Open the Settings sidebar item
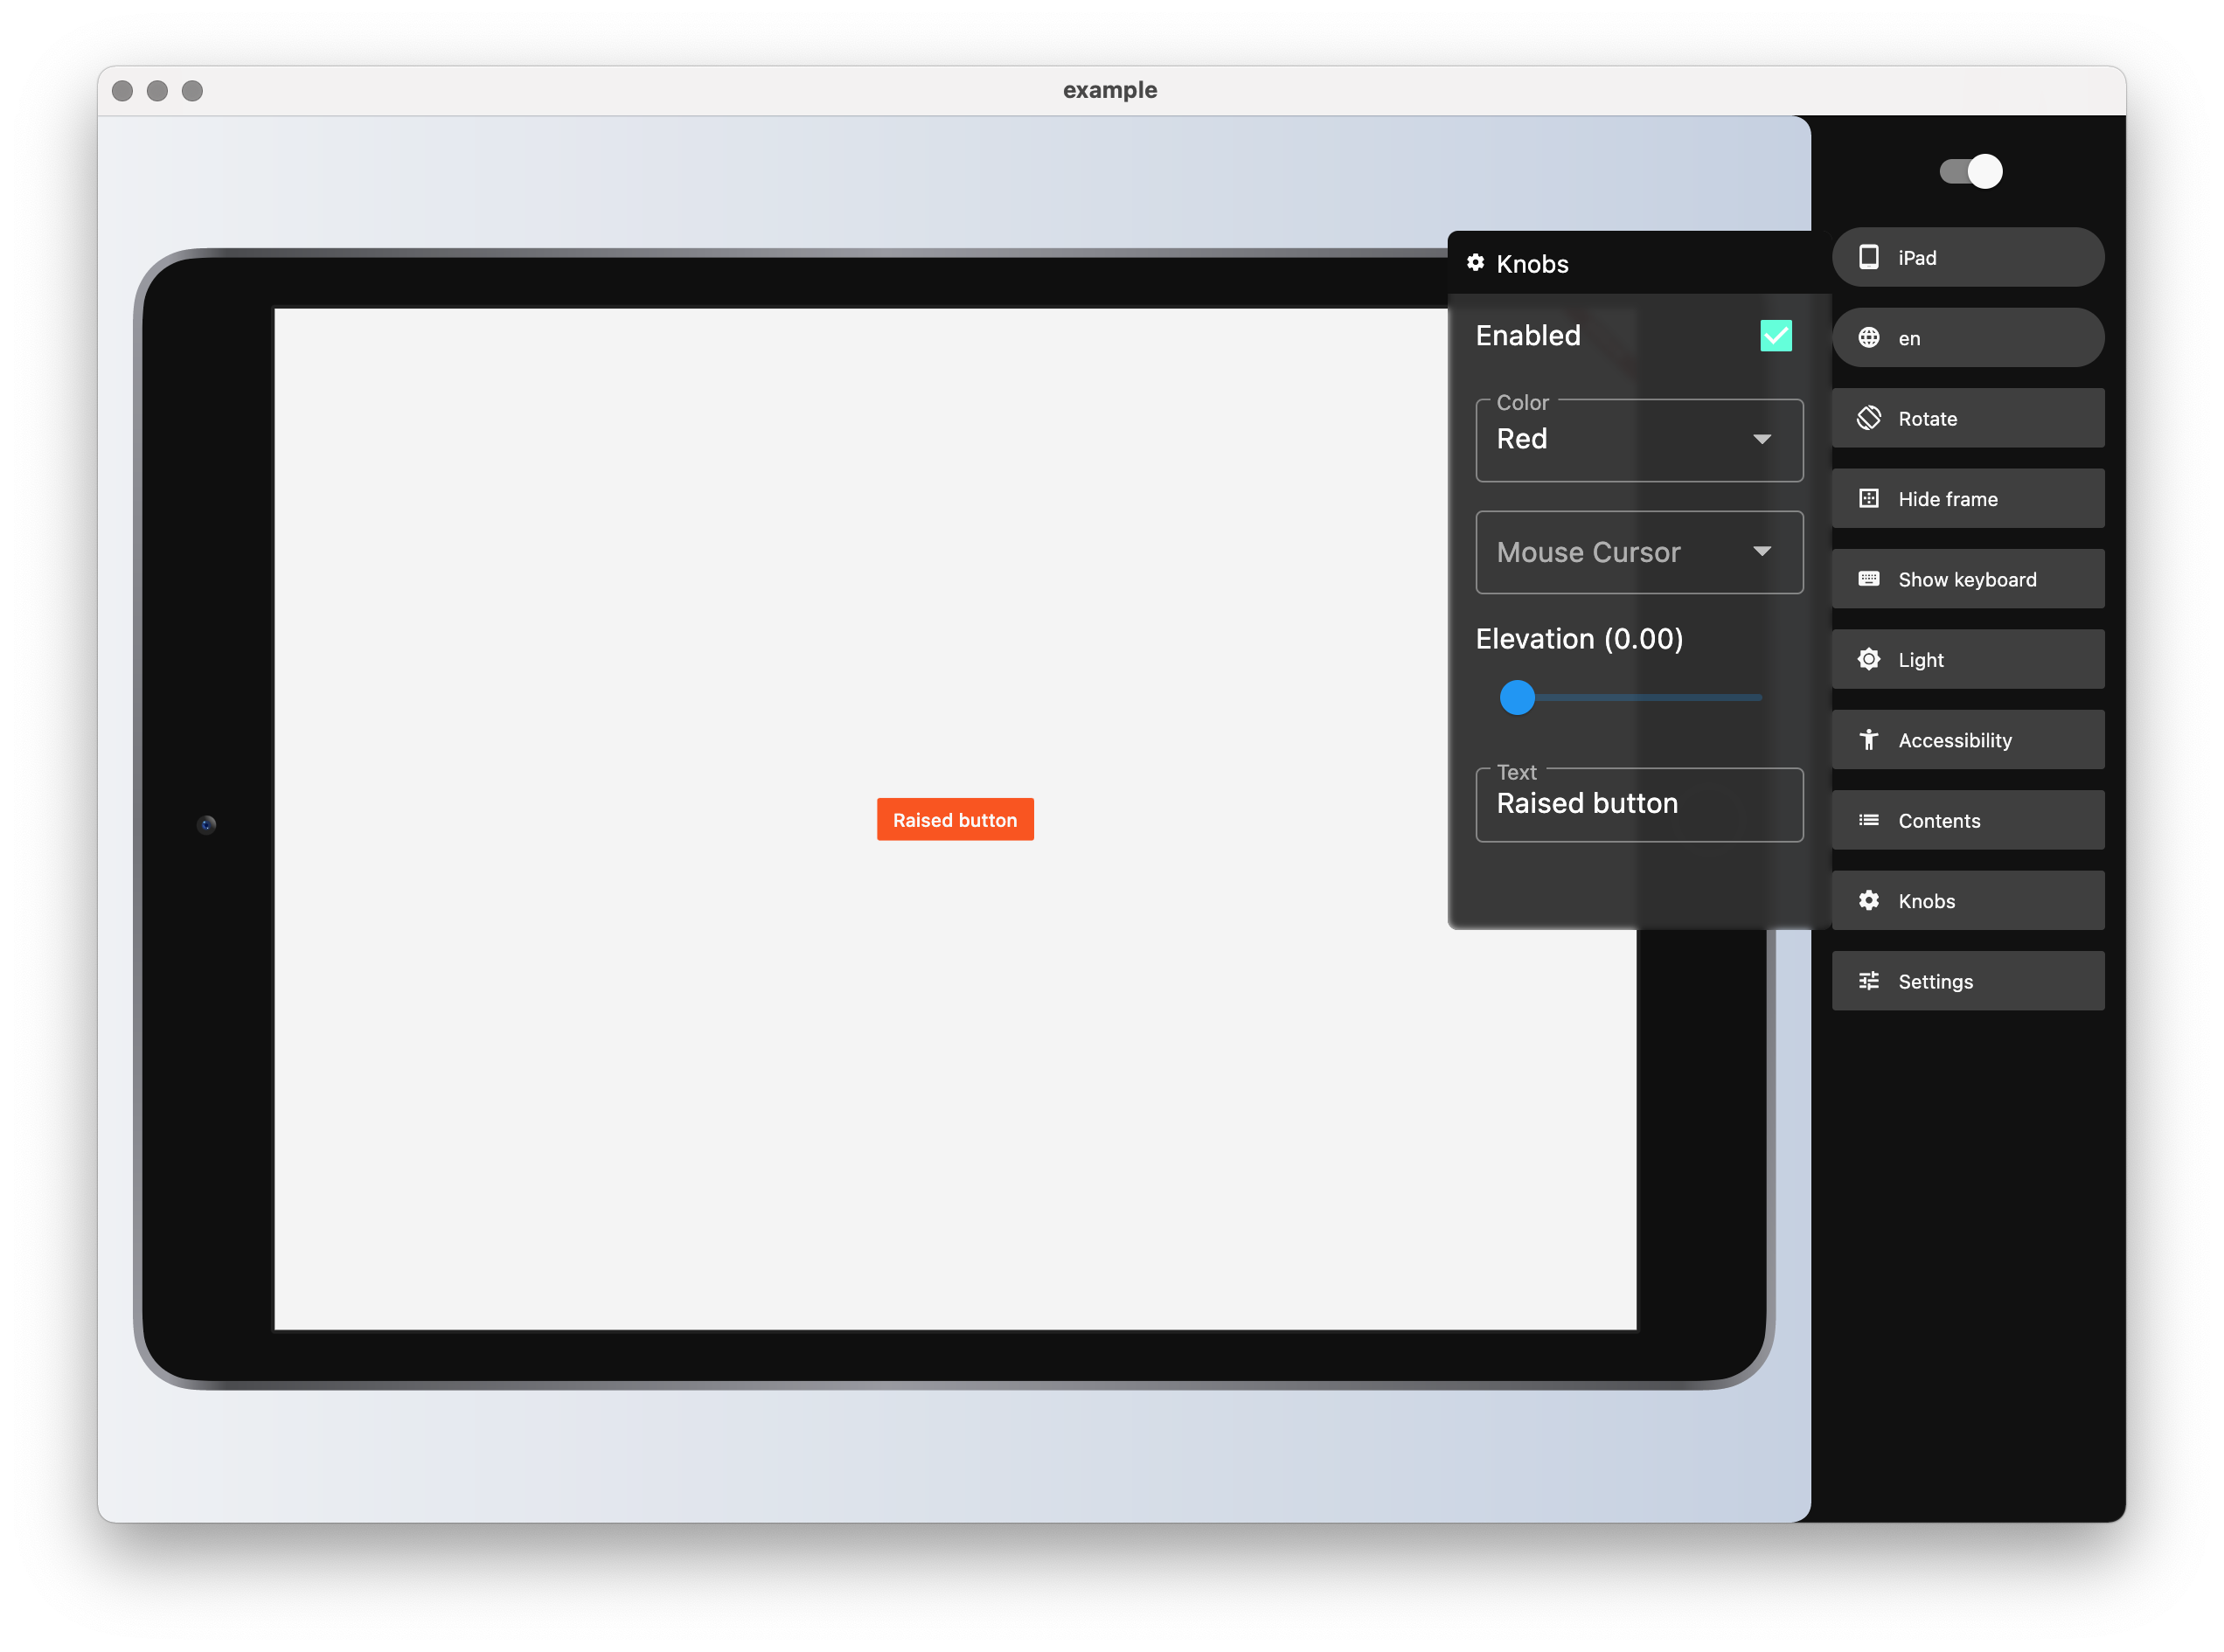The height and width of the screenshot is (1652, 2224). 1966,981
